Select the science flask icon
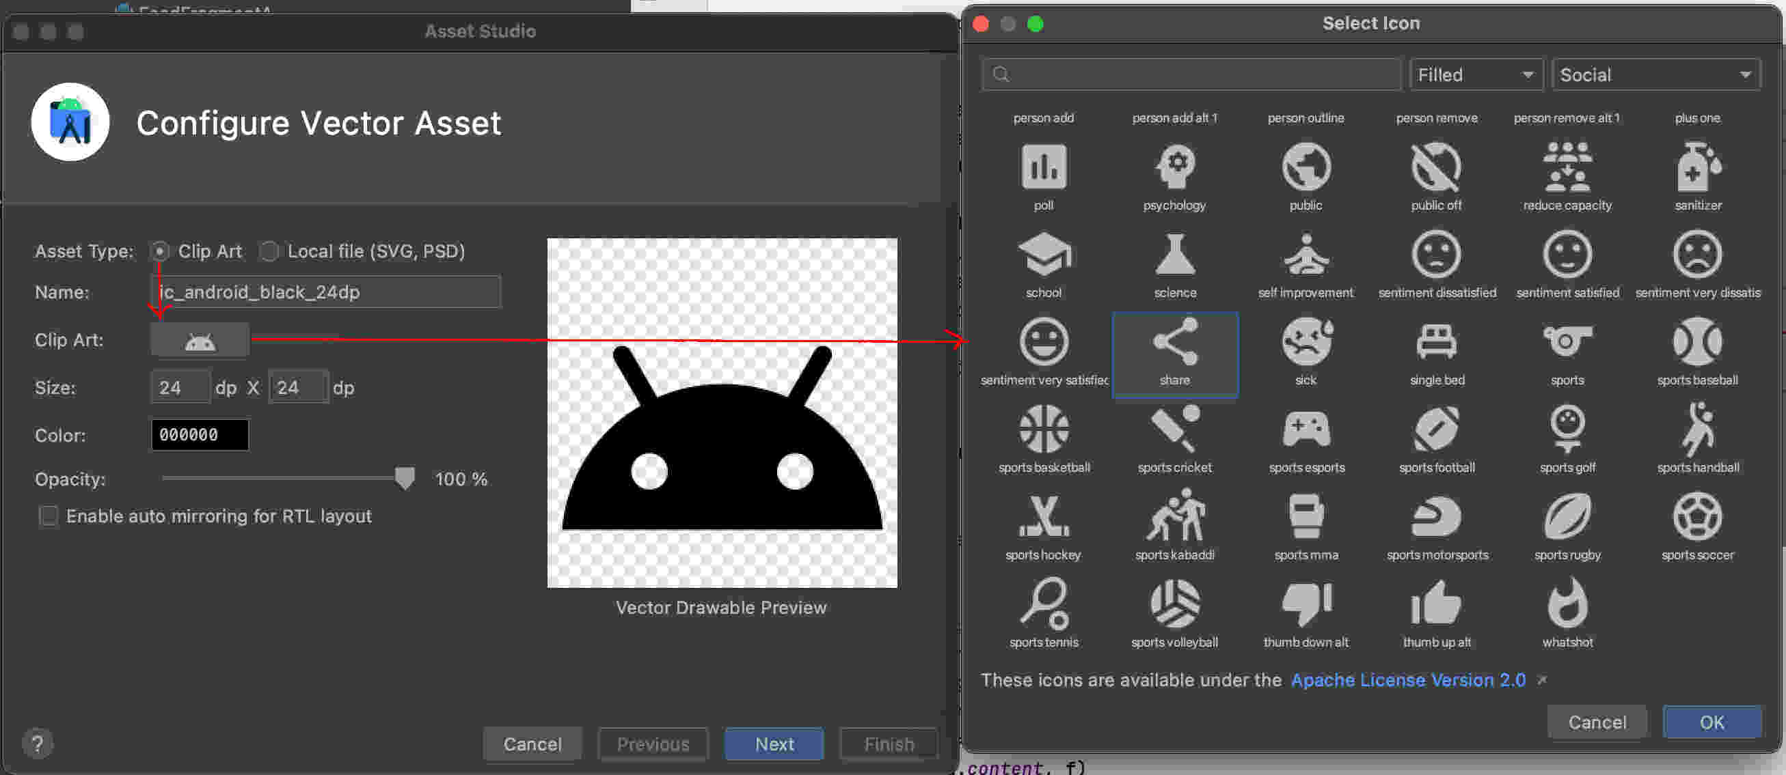This screenshot has width=1786, height=775. click(x=1174, y=254)
